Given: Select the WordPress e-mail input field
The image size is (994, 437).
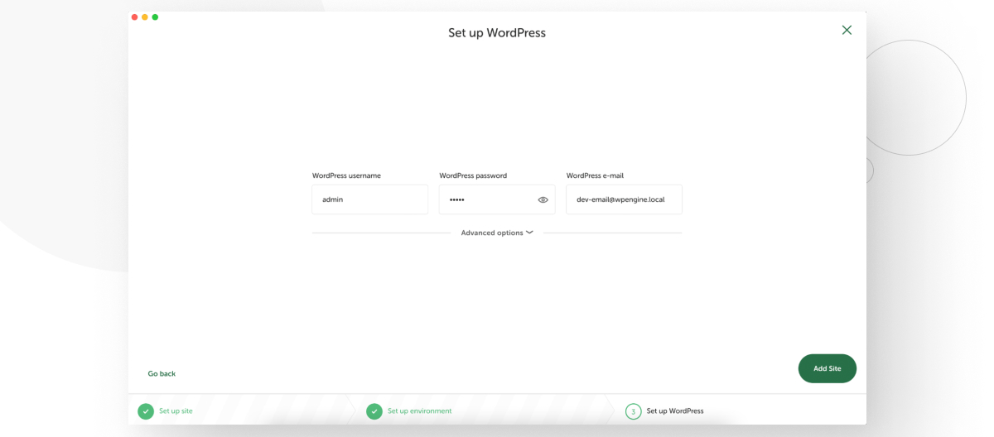Looking at the screenshot, I should pyautogui.click(x=624, y=199).
